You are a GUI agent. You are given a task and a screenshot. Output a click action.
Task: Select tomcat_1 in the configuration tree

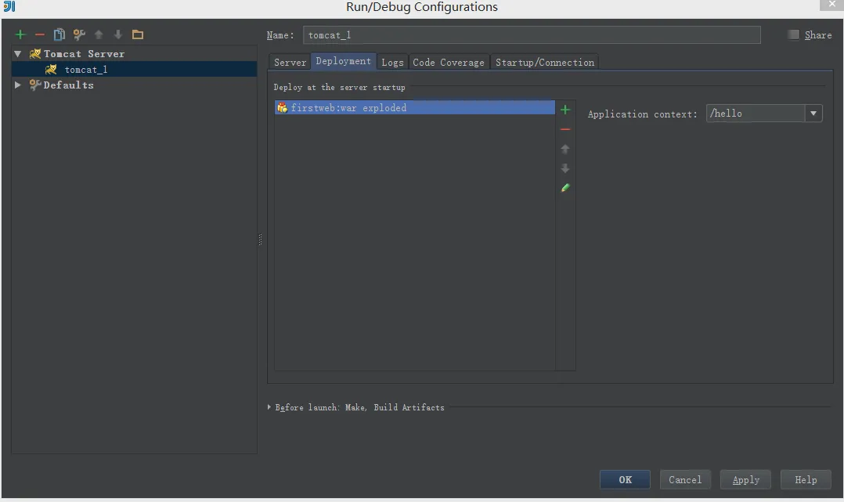click(x=85, y=70)
